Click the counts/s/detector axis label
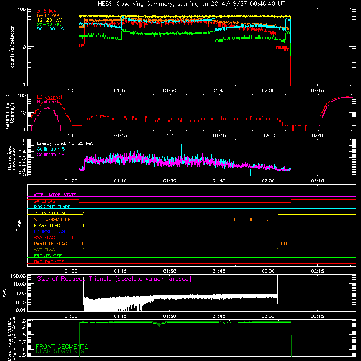Image resolution: width=361 pixels, height=361 pixels. tap(12, 47)
